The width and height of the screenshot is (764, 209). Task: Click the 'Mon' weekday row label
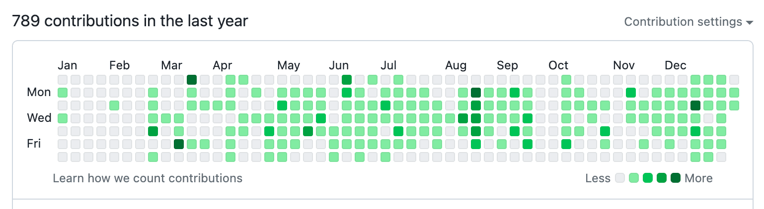39,92
